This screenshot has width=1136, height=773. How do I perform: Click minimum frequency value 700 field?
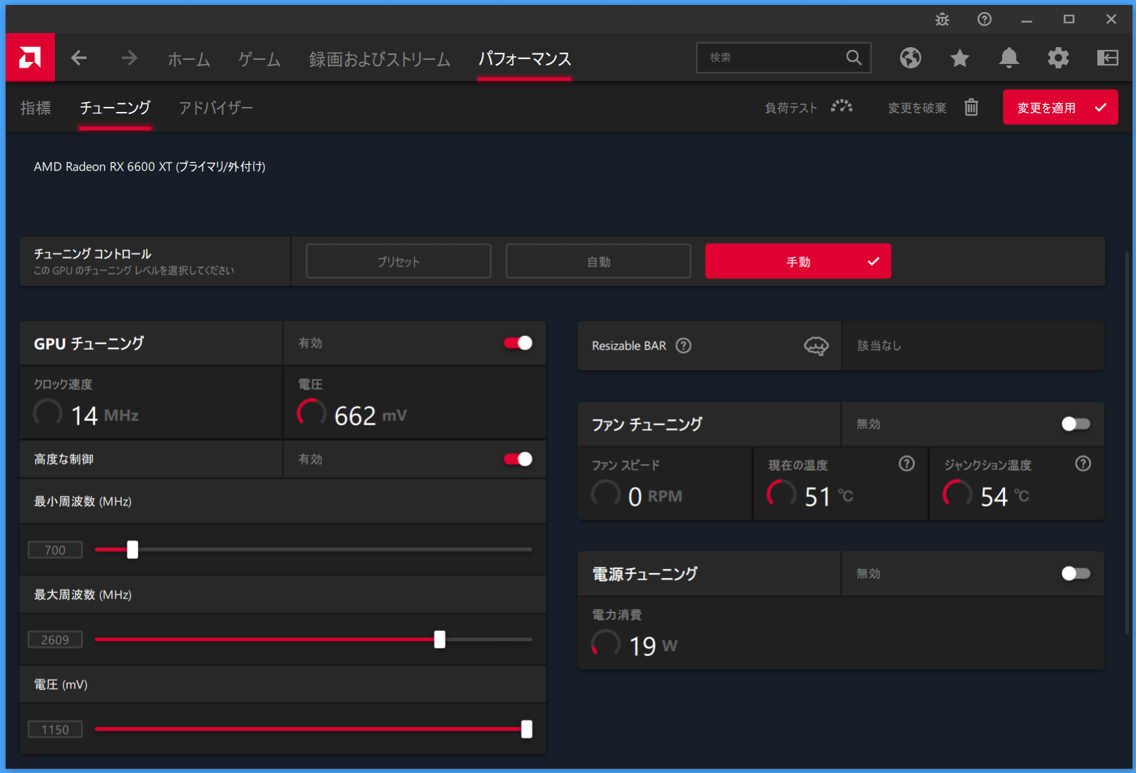(x=55, y=550)
